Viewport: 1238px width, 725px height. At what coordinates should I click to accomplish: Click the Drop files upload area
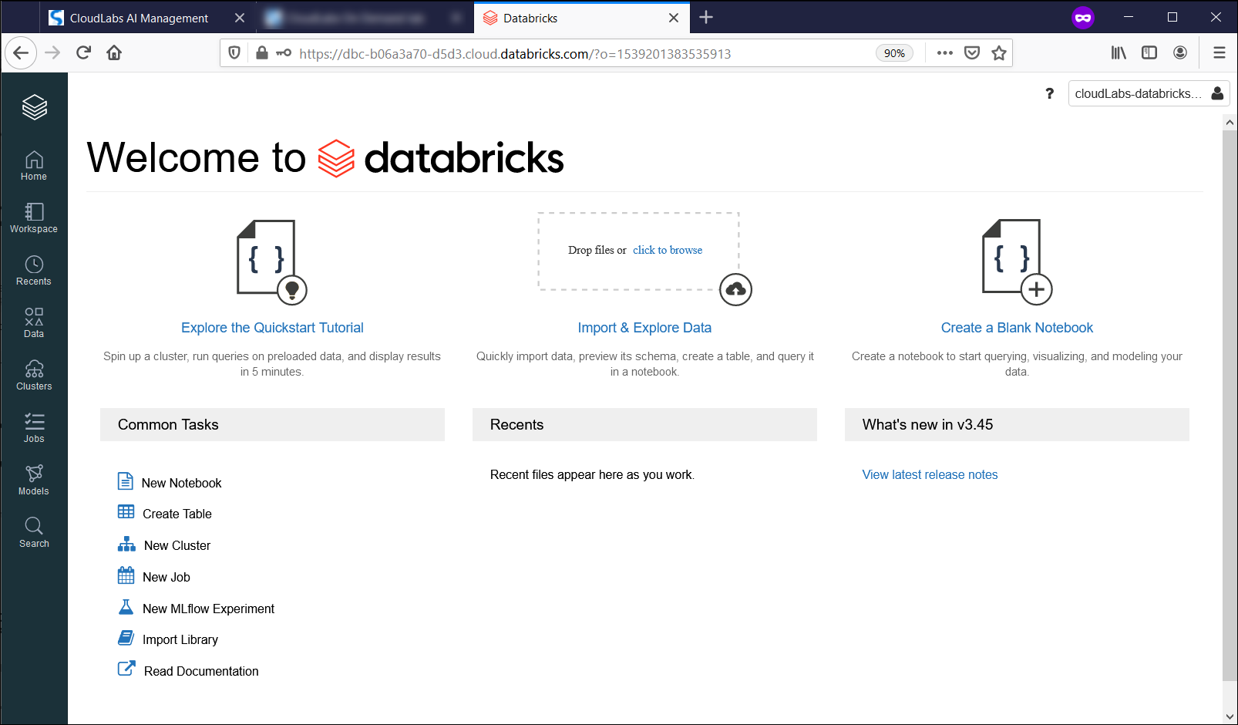click(x=638, y=251)
